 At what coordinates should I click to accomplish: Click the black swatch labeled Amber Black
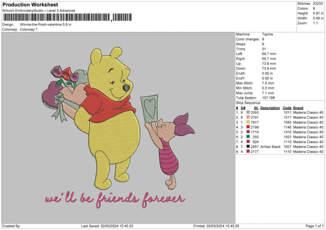pyautogui.click(x=248, y=146)
